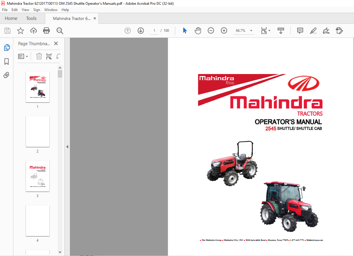The height and width of the screenshot is (256, 354).
Task: Select page 3 thumbnail
Action: pos(37,176)
